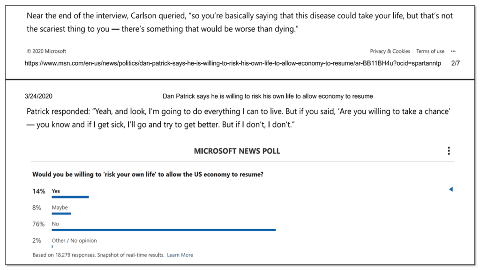
Task: Click the No result bar
Action: click(x=164, y=230)
